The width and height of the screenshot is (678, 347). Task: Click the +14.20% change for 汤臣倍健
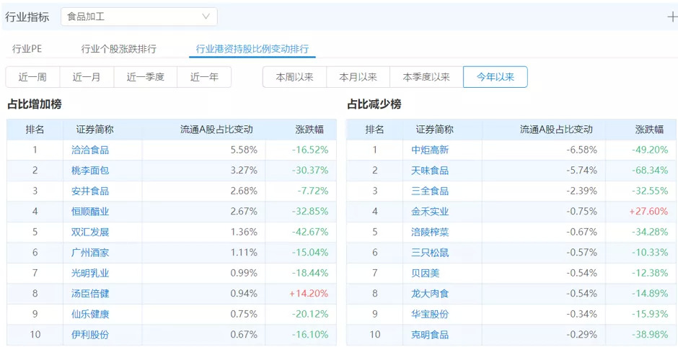coord(309,294)
